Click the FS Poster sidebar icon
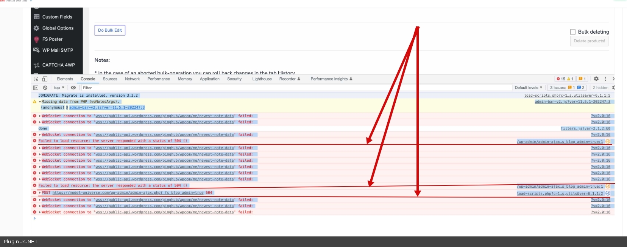The width and height of the screenshot is (627, 247). point(36,39)
